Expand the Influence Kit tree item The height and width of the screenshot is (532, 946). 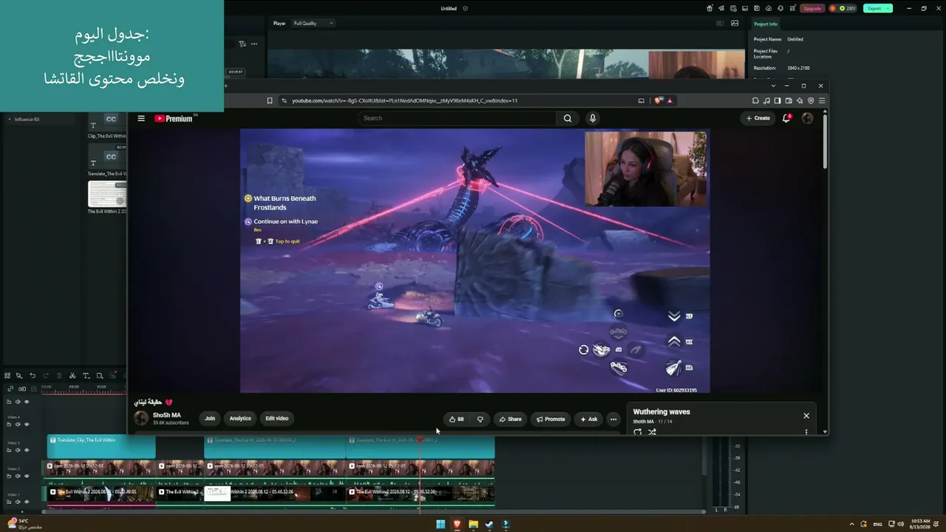coord(10,119)
